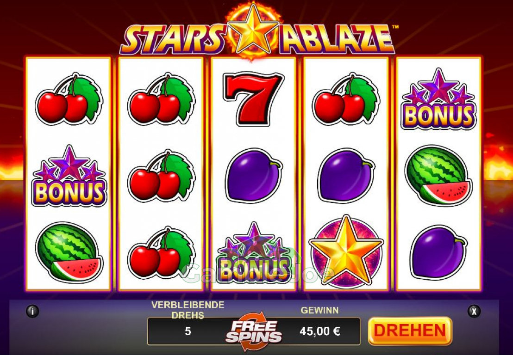Click the plum in the middle of the third reel

(254, 175)
